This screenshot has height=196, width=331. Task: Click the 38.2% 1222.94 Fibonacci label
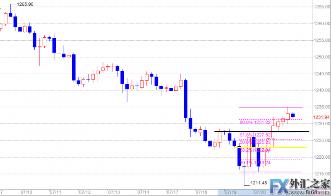pos(255,150)
